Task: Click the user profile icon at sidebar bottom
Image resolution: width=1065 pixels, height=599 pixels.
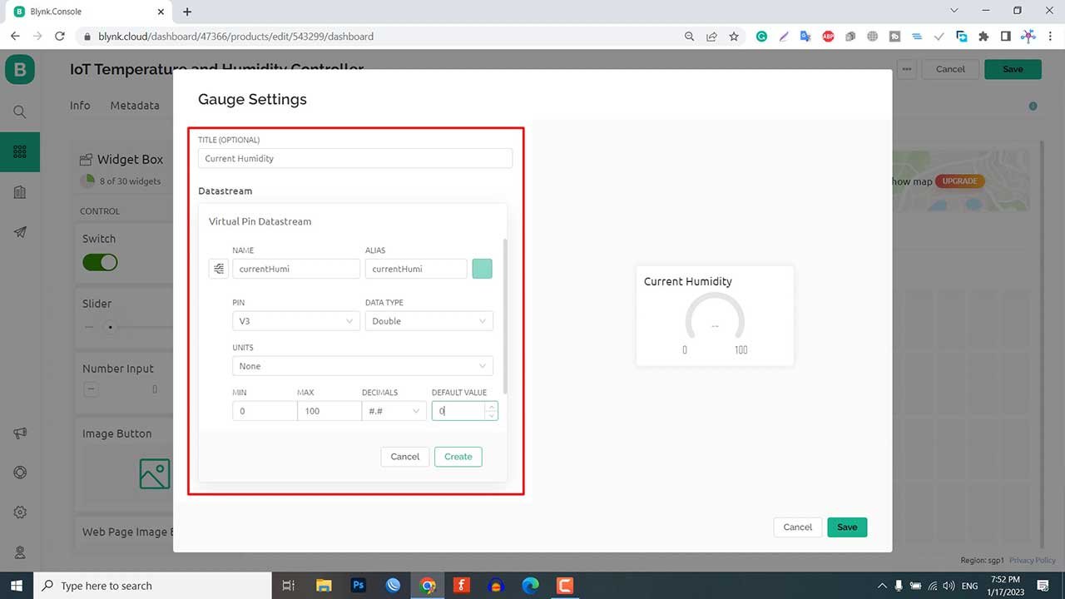Action: pyautogui.click(x=20, y=552)
